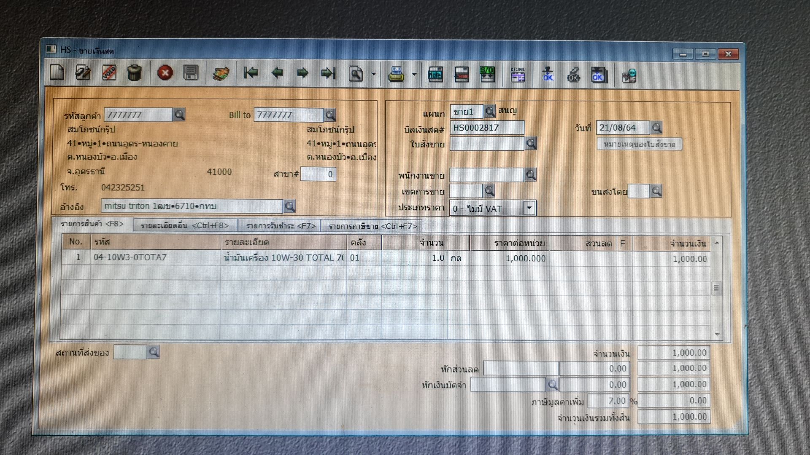Look up shipping method with ขนส่งโดย magnifier
The height and width of the screenshot is (455, 810).
(x=656, y=191)
